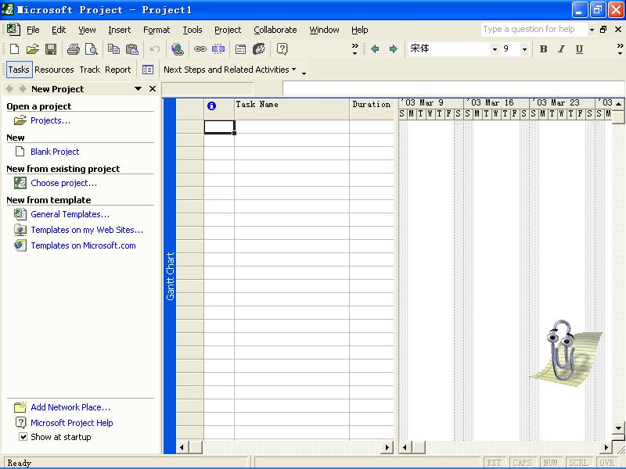Click the Split Task icon
The image size is (626, 469).
218,49
